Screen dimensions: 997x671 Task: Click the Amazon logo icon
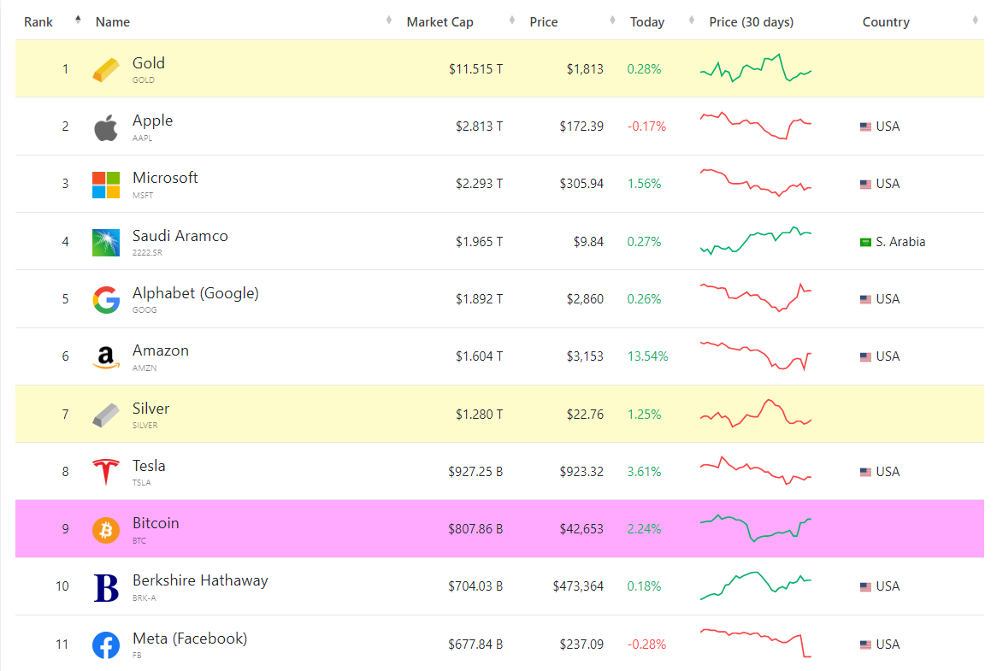pos(105,358)
